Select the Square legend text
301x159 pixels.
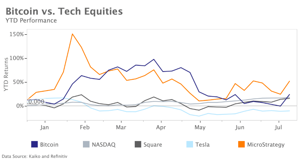153,144
